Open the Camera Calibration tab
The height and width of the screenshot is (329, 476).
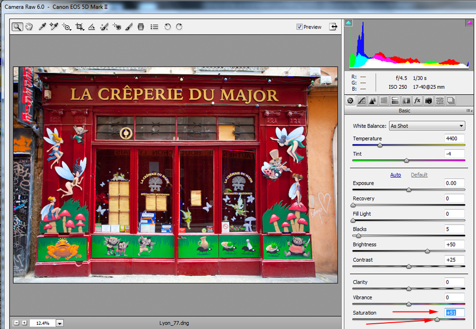pyautogui.click(x=428, y=100)
